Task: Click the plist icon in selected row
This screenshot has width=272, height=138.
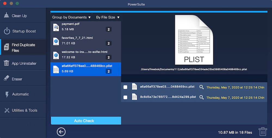Action: point(56,70)
